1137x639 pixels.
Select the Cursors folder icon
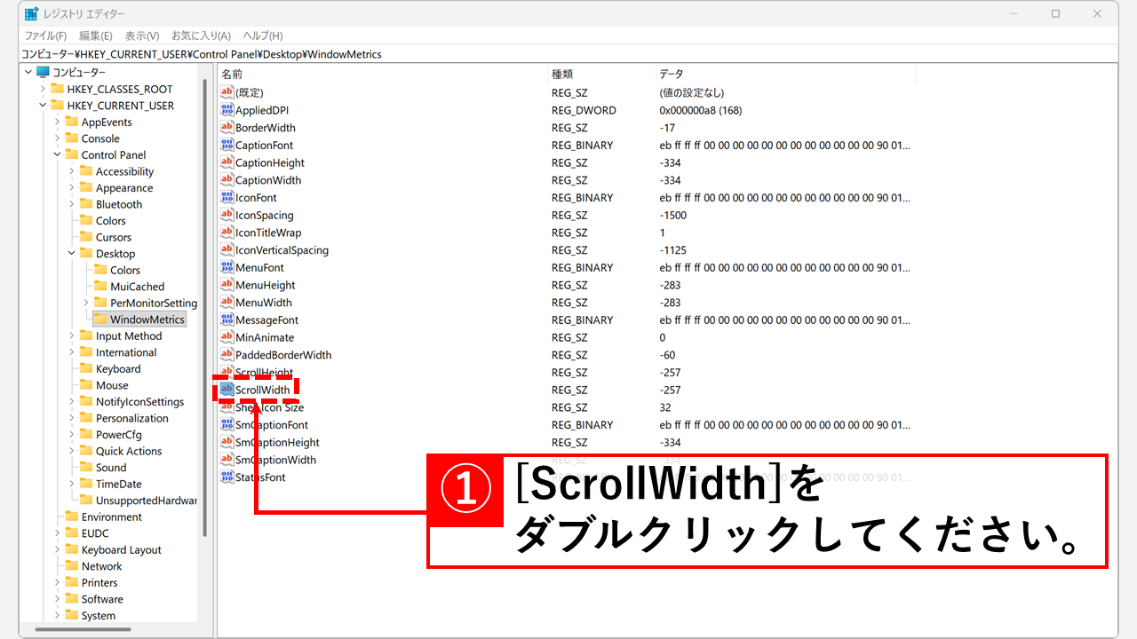[x=86, y=237]
